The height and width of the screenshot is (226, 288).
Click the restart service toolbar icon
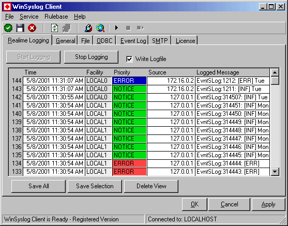tap(140, 28)
